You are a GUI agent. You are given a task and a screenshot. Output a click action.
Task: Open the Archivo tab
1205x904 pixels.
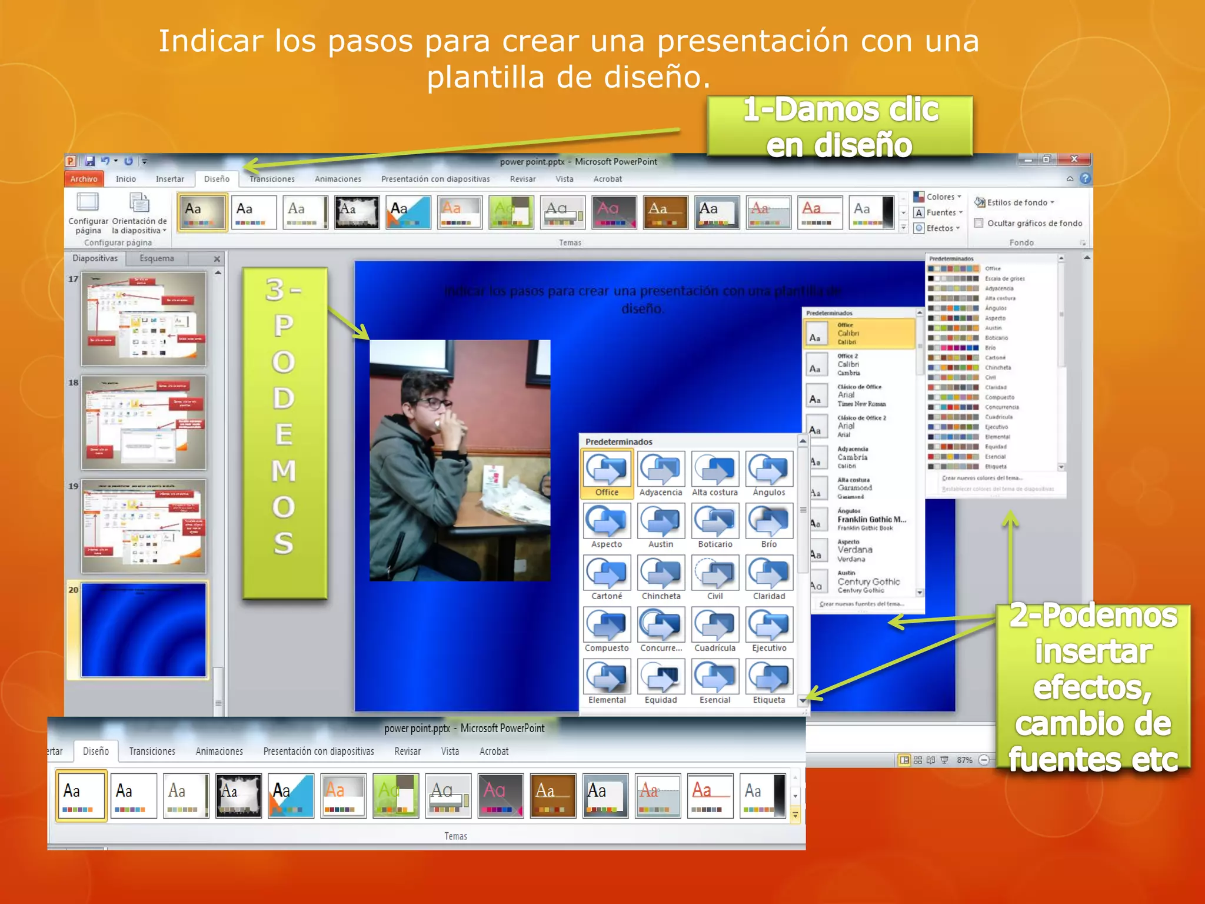(84, 179)
